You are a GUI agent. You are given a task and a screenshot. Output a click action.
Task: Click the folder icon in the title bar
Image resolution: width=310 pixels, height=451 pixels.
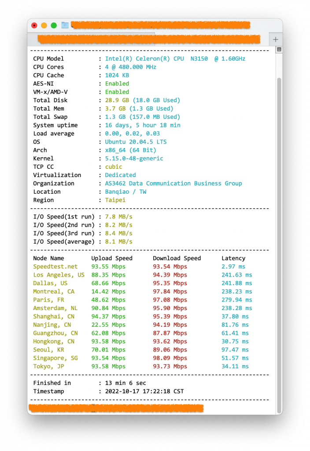click(x=65, y=25)
